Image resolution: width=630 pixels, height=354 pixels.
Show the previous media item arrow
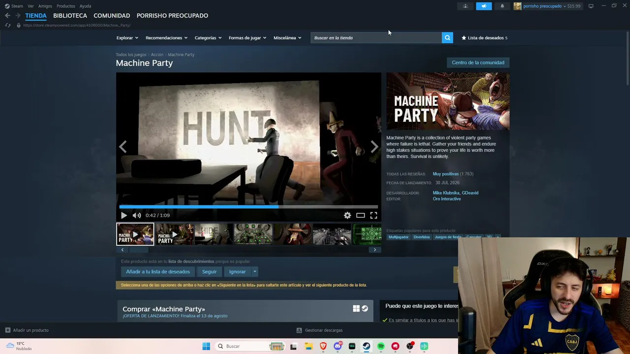coord(123,147)
